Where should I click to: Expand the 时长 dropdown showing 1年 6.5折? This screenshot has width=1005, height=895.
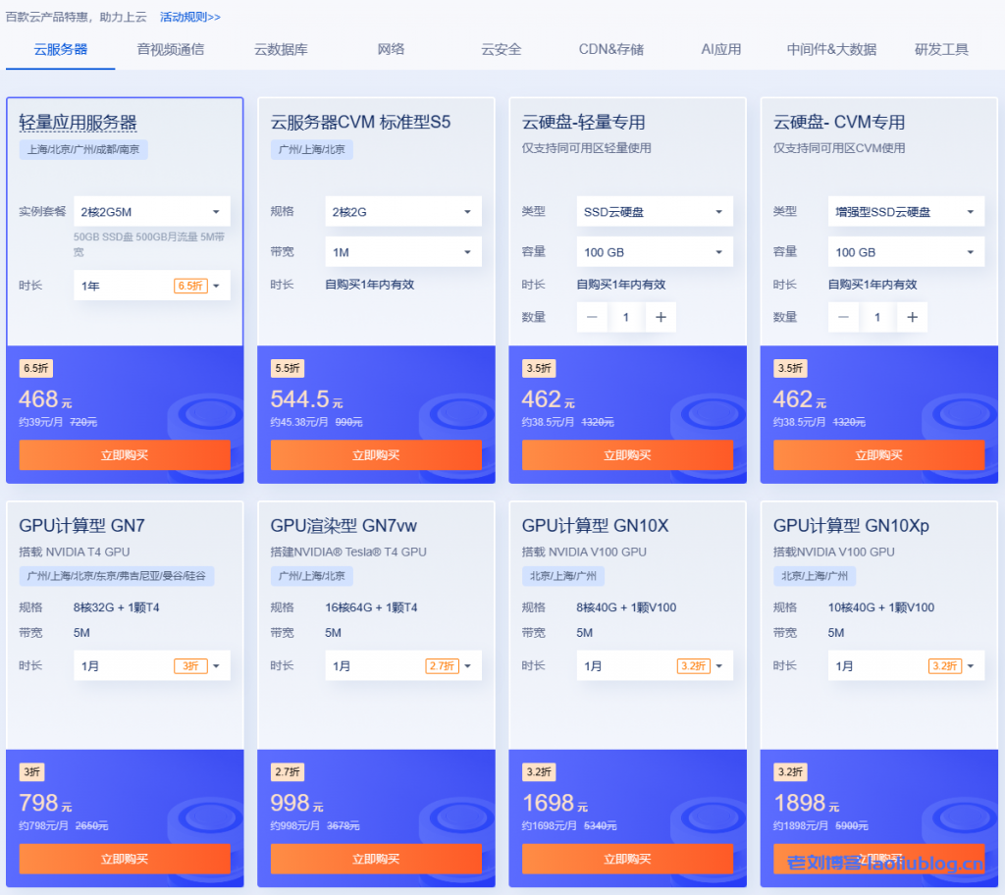pos(151,286)
